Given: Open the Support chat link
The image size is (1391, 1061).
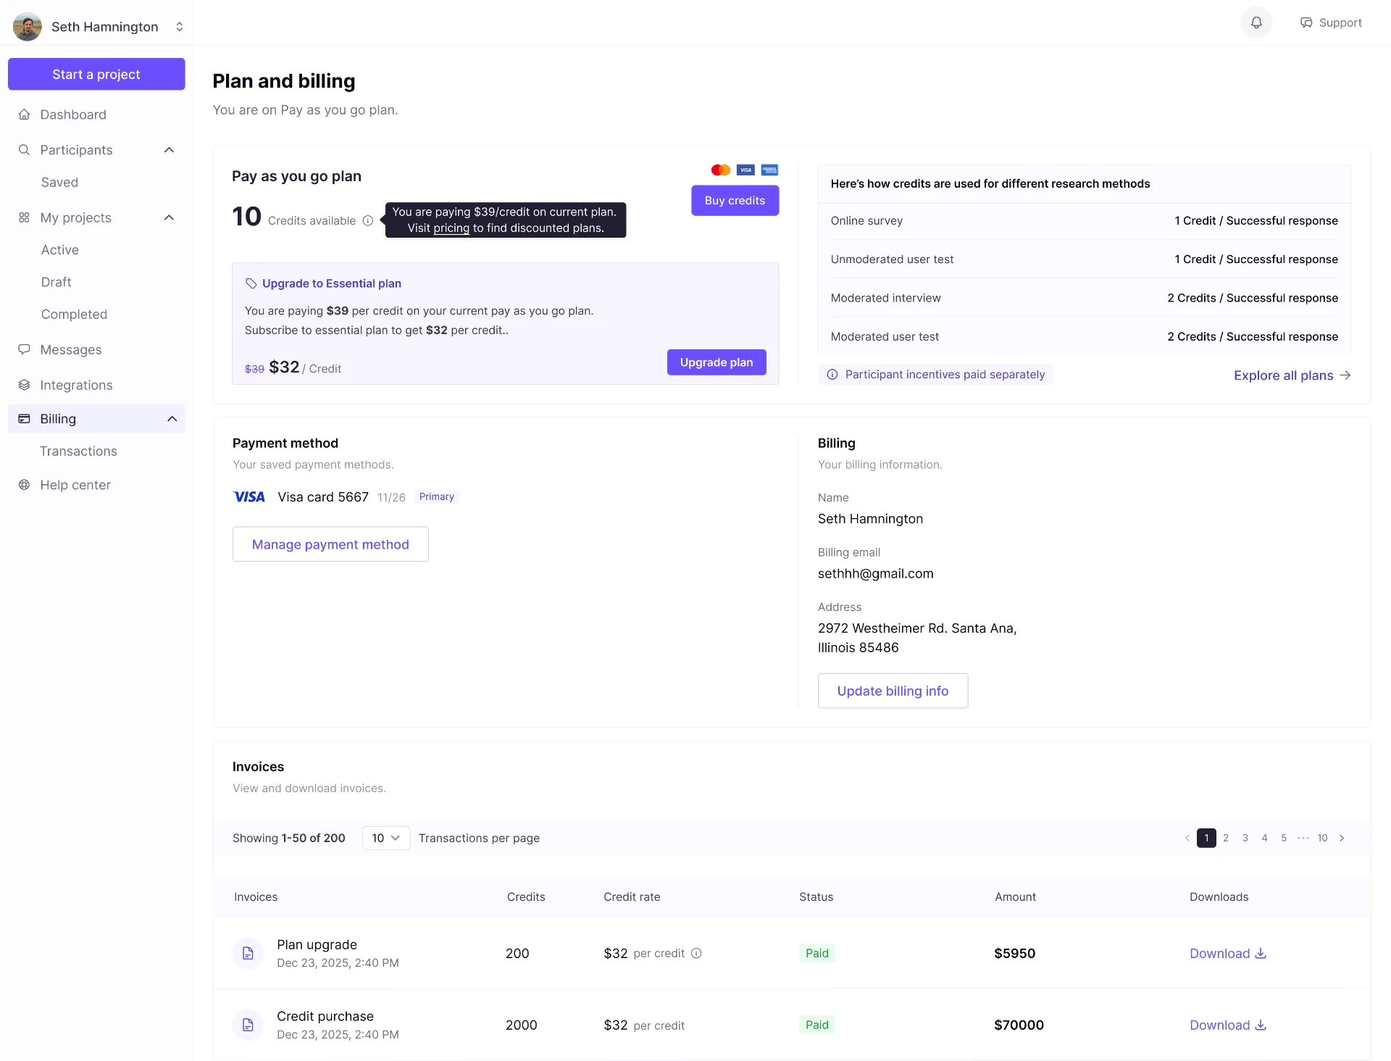Looking at the screenshot, I should pyautogui.click(x=1331, y=22).
